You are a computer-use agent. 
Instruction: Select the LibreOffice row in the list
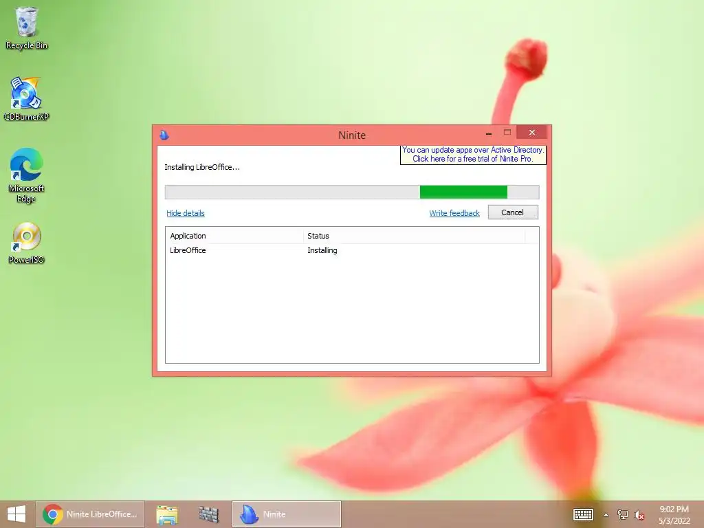[352, 250]
